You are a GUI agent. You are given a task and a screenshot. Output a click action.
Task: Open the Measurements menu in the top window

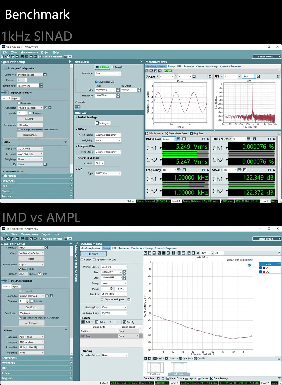tap(29, 52)
